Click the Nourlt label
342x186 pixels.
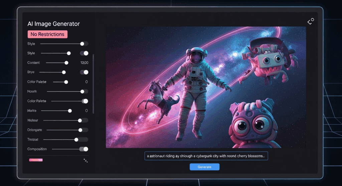click(32, 91)
